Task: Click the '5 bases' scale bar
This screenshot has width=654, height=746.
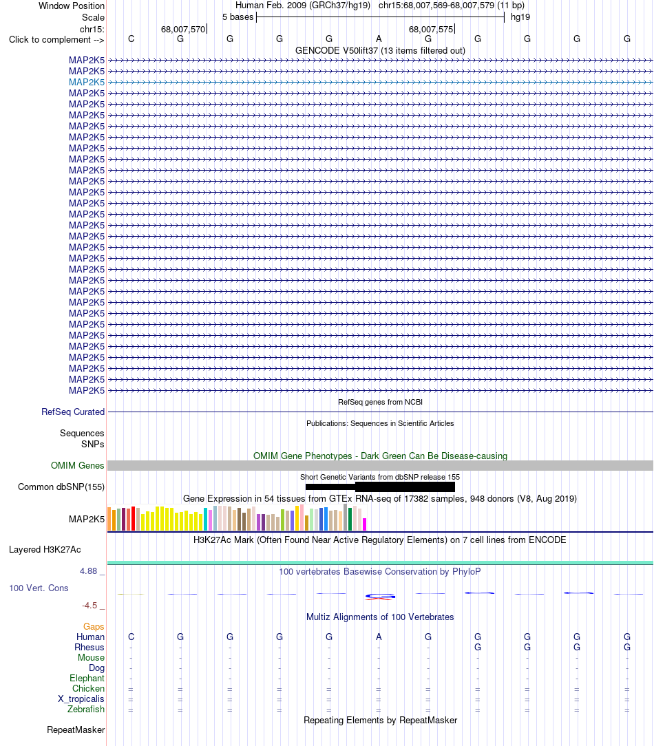Action: [x=380, y=18]
